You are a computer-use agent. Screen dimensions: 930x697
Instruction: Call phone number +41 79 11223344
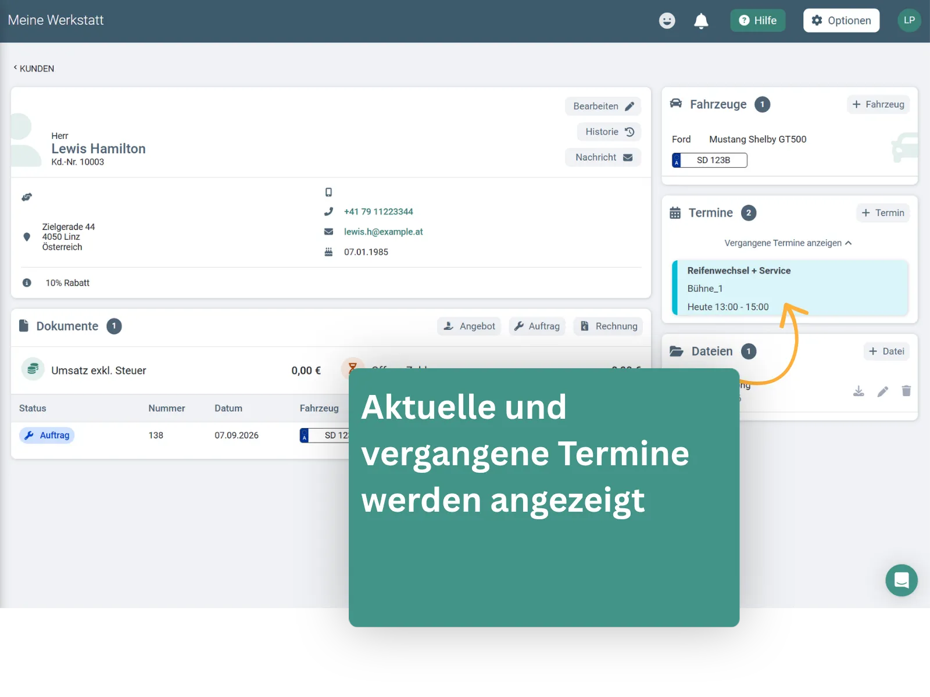coord(378,211)
